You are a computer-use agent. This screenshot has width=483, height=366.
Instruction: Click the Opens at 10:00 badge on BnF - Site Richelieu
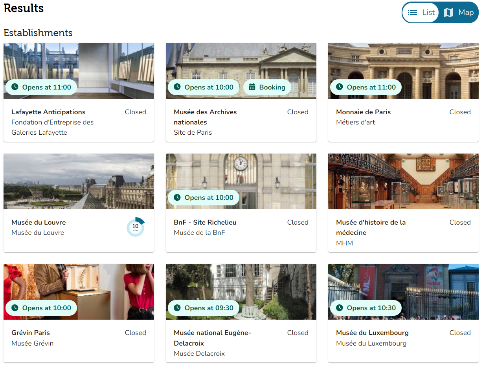(204, 198)
